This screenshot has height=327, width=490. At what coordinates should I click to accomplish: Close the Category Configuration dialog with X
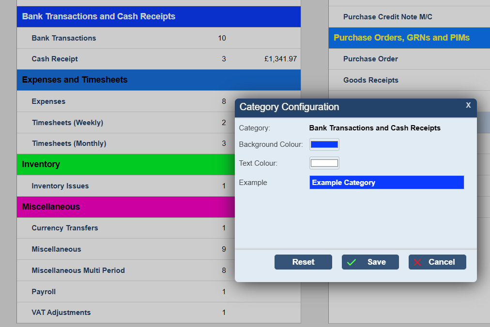(468, 105)
